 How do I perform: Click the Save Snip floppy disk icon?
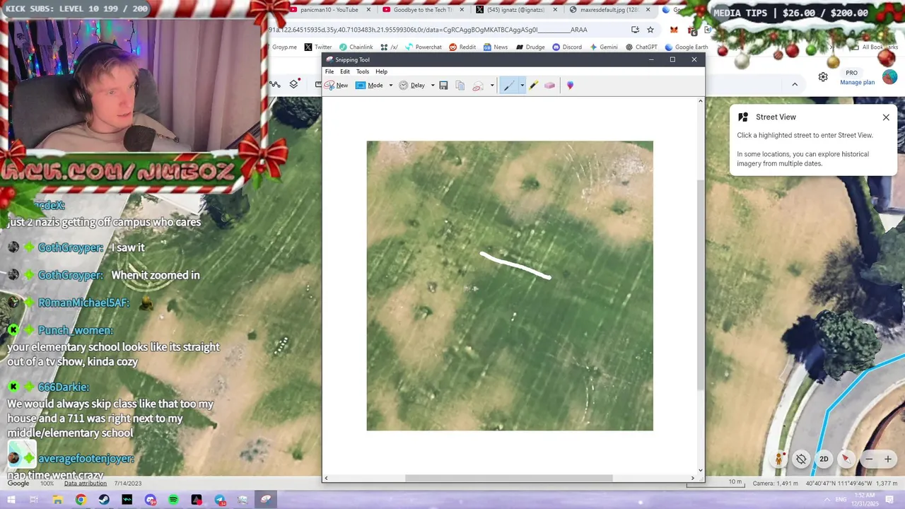tap(443, 86)
